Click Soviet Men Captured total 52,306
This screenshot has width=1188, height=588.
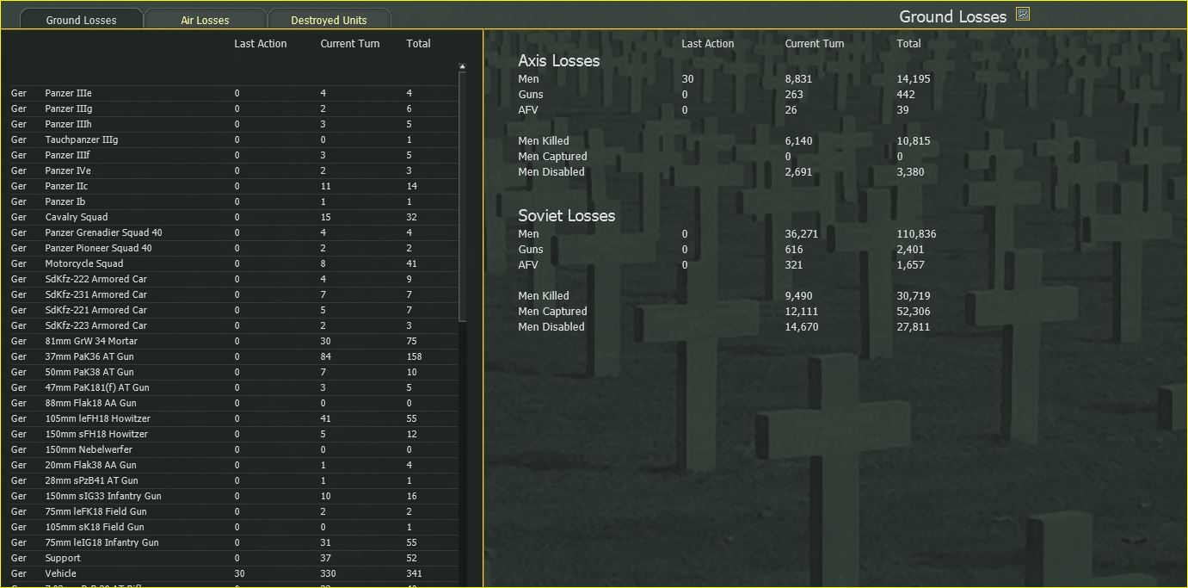click(913, 311)
